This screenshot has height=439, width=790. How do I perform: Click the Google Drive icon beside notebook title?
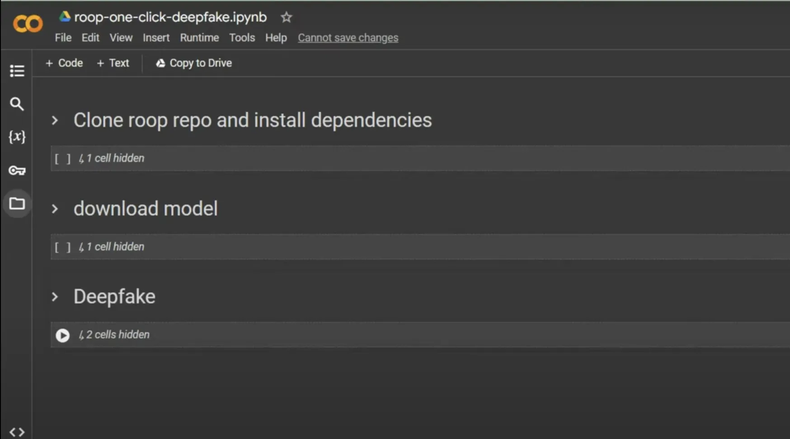tap(65, 16)
